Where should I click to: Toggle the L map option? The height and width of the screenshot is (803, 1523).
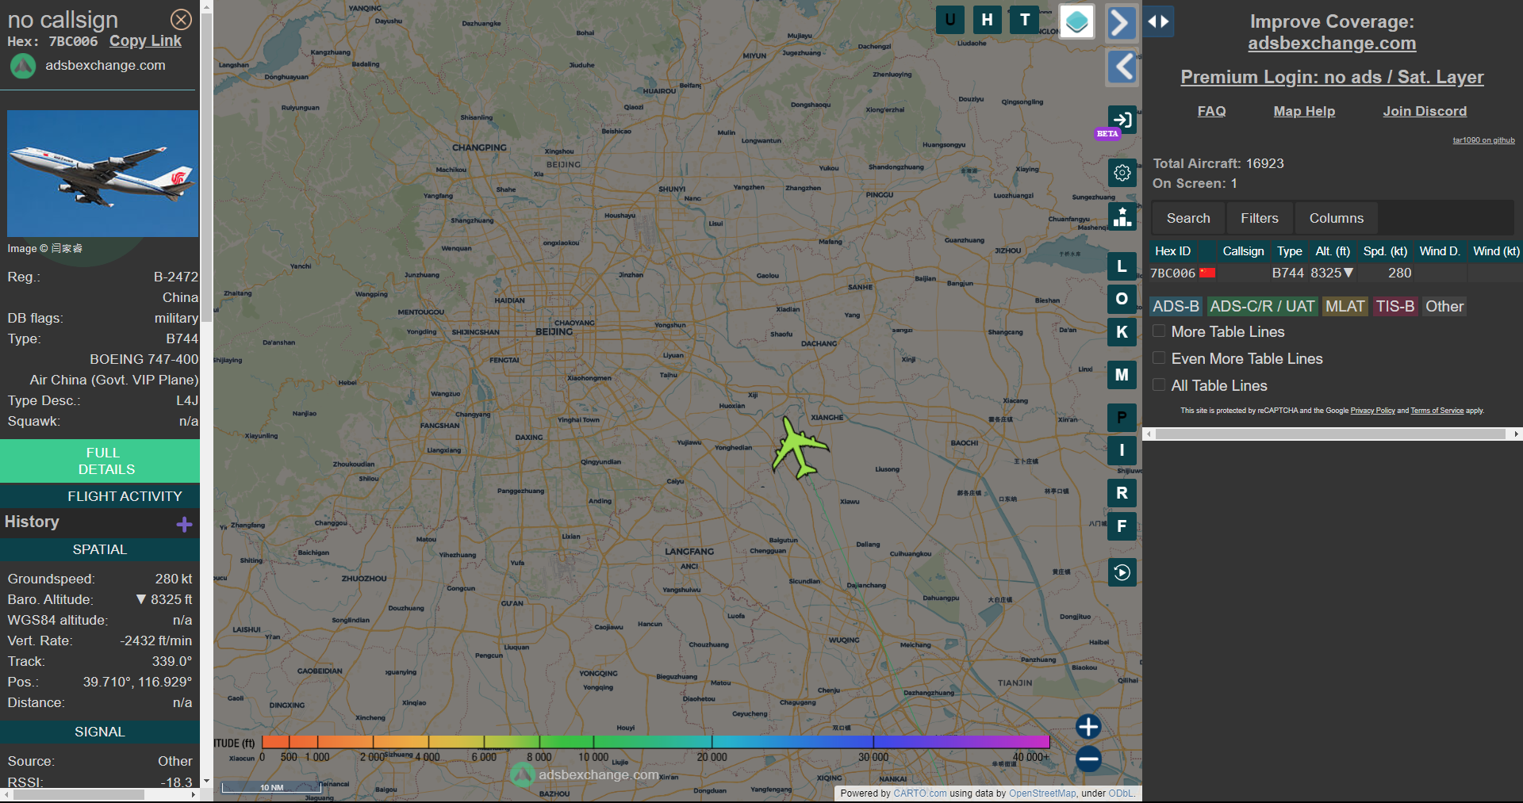pyautogui.click(x=1122, y=266)
